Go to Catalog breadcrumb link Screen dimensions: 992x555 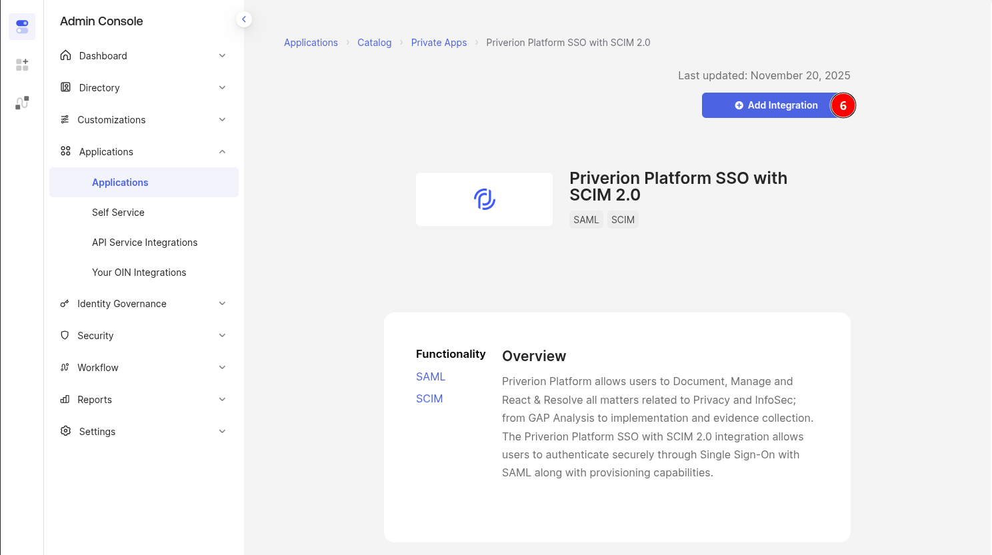pyautogui.click(x=374, y=43)
